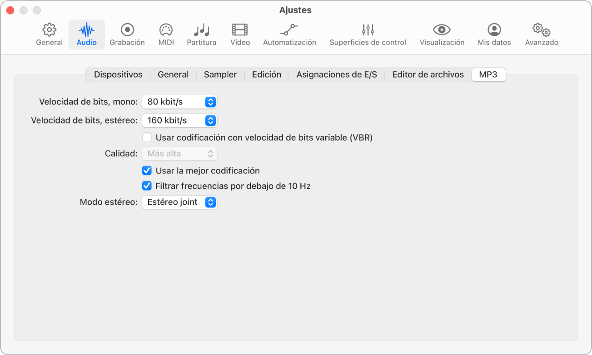Uncheck Filtrar frecuencias por debajo de 10 Hz
The width and height of the screenshot is (592, 355).
pyautogui.click(x=147, y=186)
